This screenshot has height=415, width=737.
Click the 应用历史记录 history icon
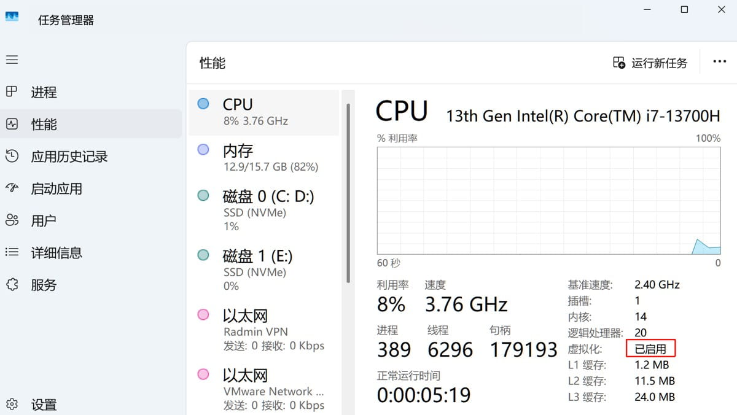pos(12,156)
